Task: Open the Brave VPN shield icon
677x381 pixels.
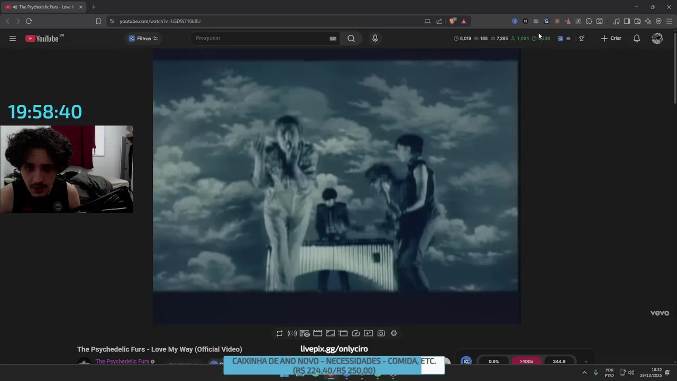Action: (658, 21)
